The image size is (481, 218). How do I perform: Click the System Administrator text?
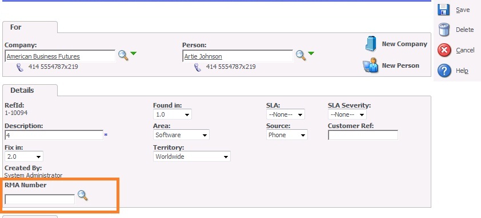33,175
